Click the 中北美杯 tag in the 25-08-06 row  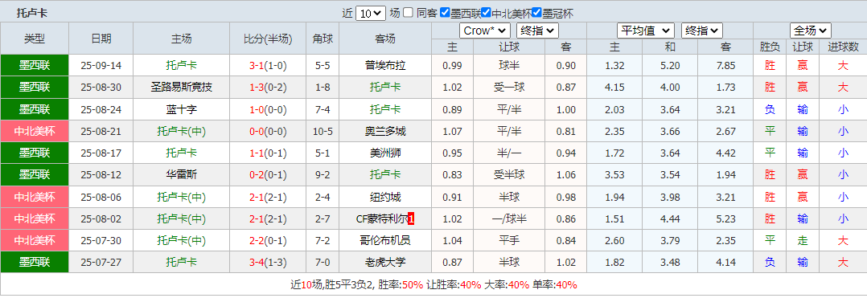tap(35, 197)
